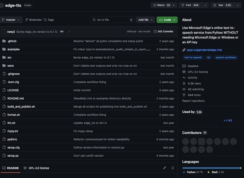
Task: Open the master branch selector
Action: [x=11, y=20]
